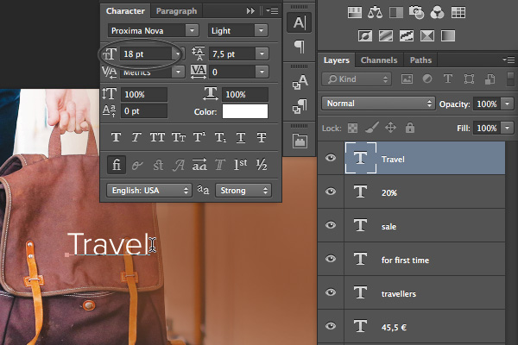518x345 pixels.
Task: Filter layers by pixel layers
Action: (x=407, y=78)
